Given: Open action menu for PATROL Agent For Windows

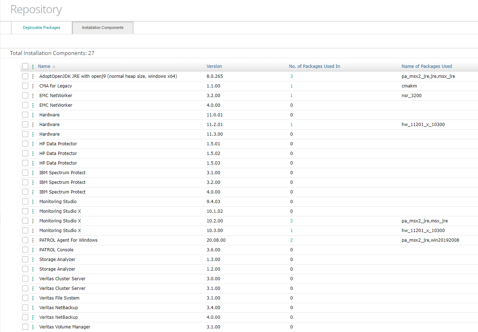Looking at the screenshot, I should coord(33,240).
